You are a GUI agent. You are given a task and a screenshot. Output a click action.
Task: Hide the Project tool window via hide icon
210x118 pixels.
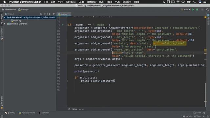click(54, 14)
